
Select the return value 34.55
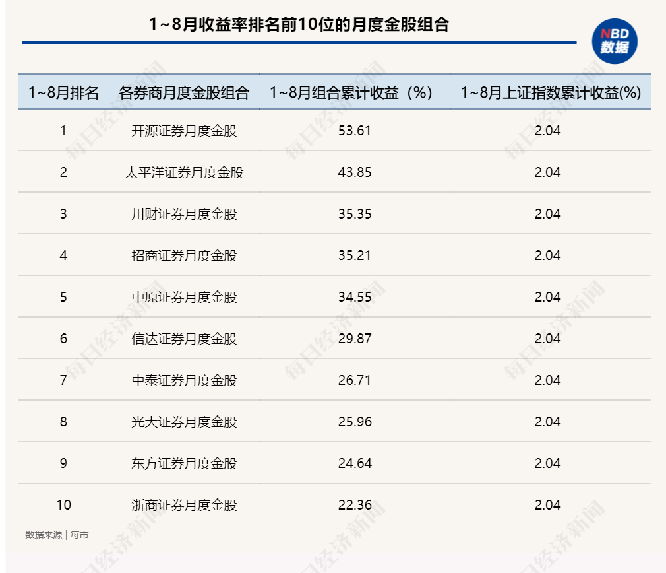[x=355, y=296]
